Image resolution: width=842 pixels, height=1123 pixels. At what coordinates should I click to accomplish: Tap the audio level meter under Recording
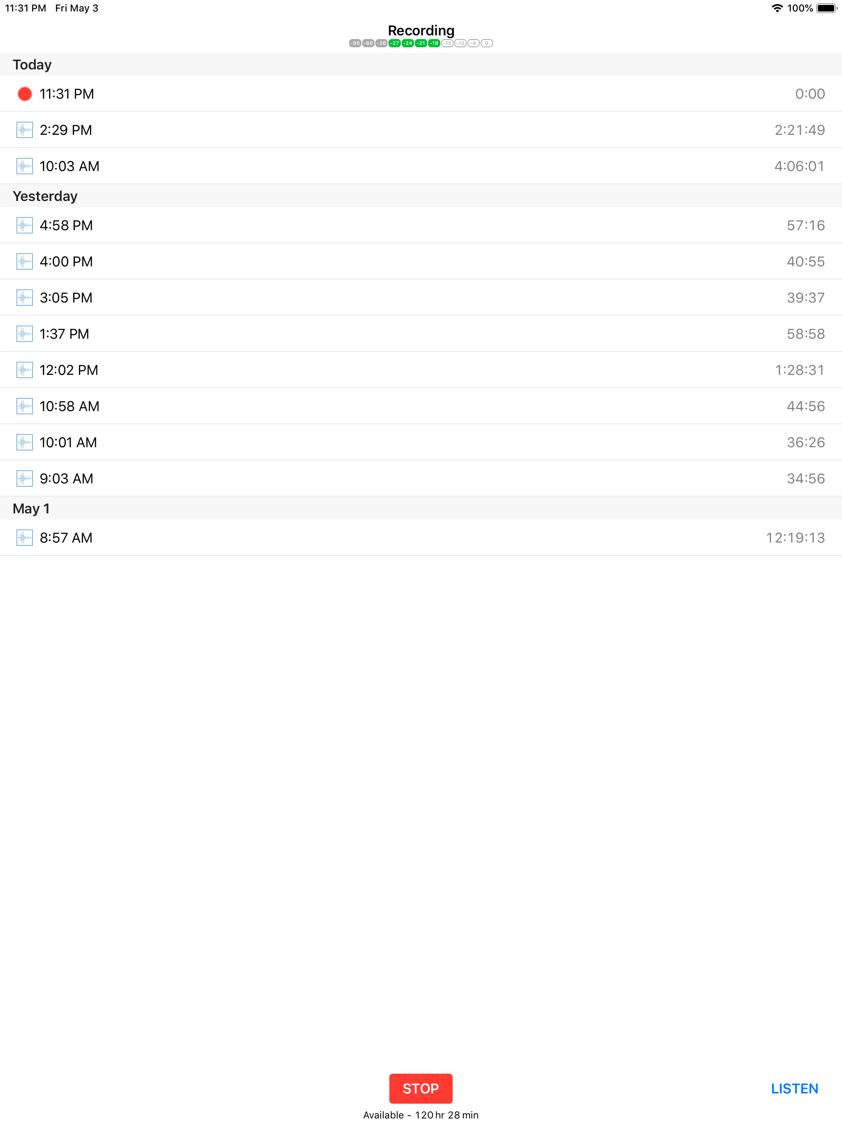[421, 43]
